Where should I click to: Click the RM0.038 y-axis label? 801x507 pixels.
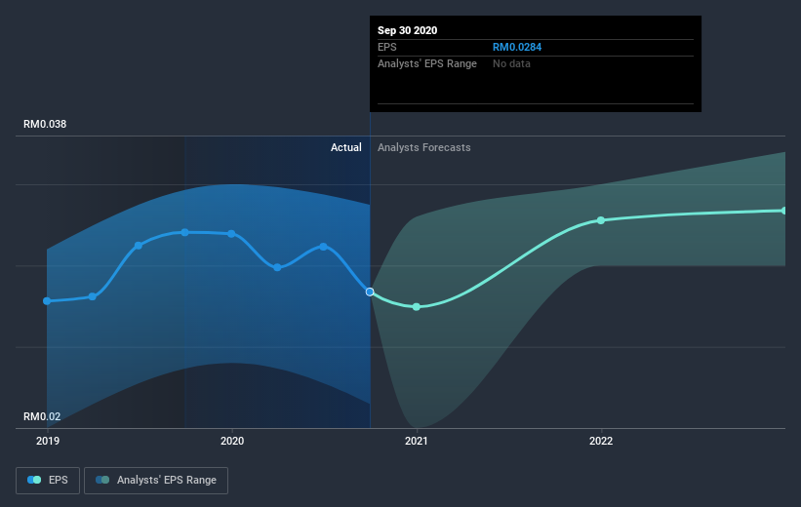point(45,124)
